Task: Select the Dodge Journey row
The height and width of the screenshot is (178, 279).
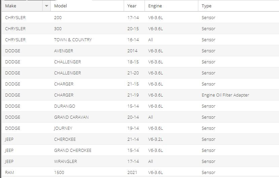Action: tap(140, 128)
